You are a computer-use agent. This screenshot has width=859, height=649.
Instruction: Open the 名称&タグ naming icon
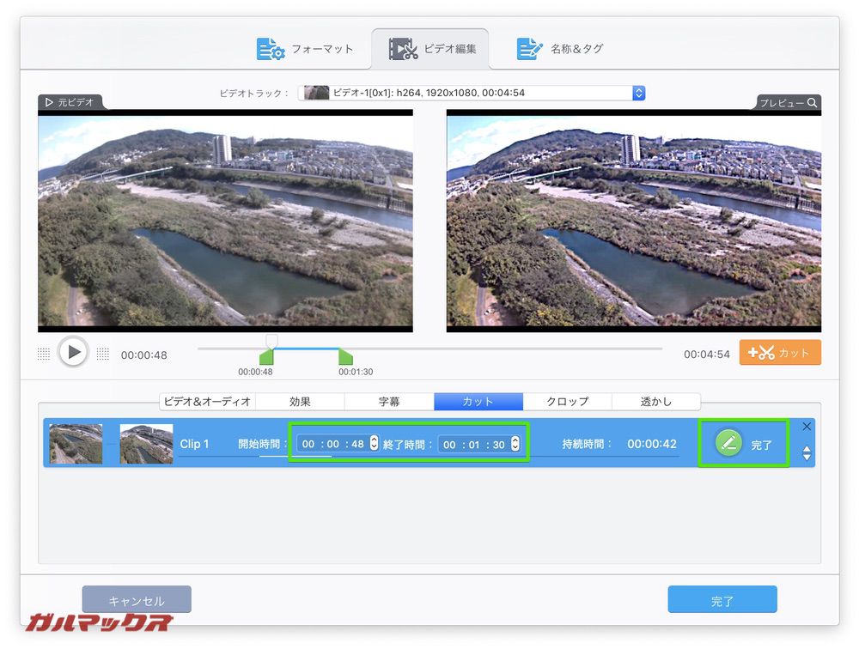point(527,48)
